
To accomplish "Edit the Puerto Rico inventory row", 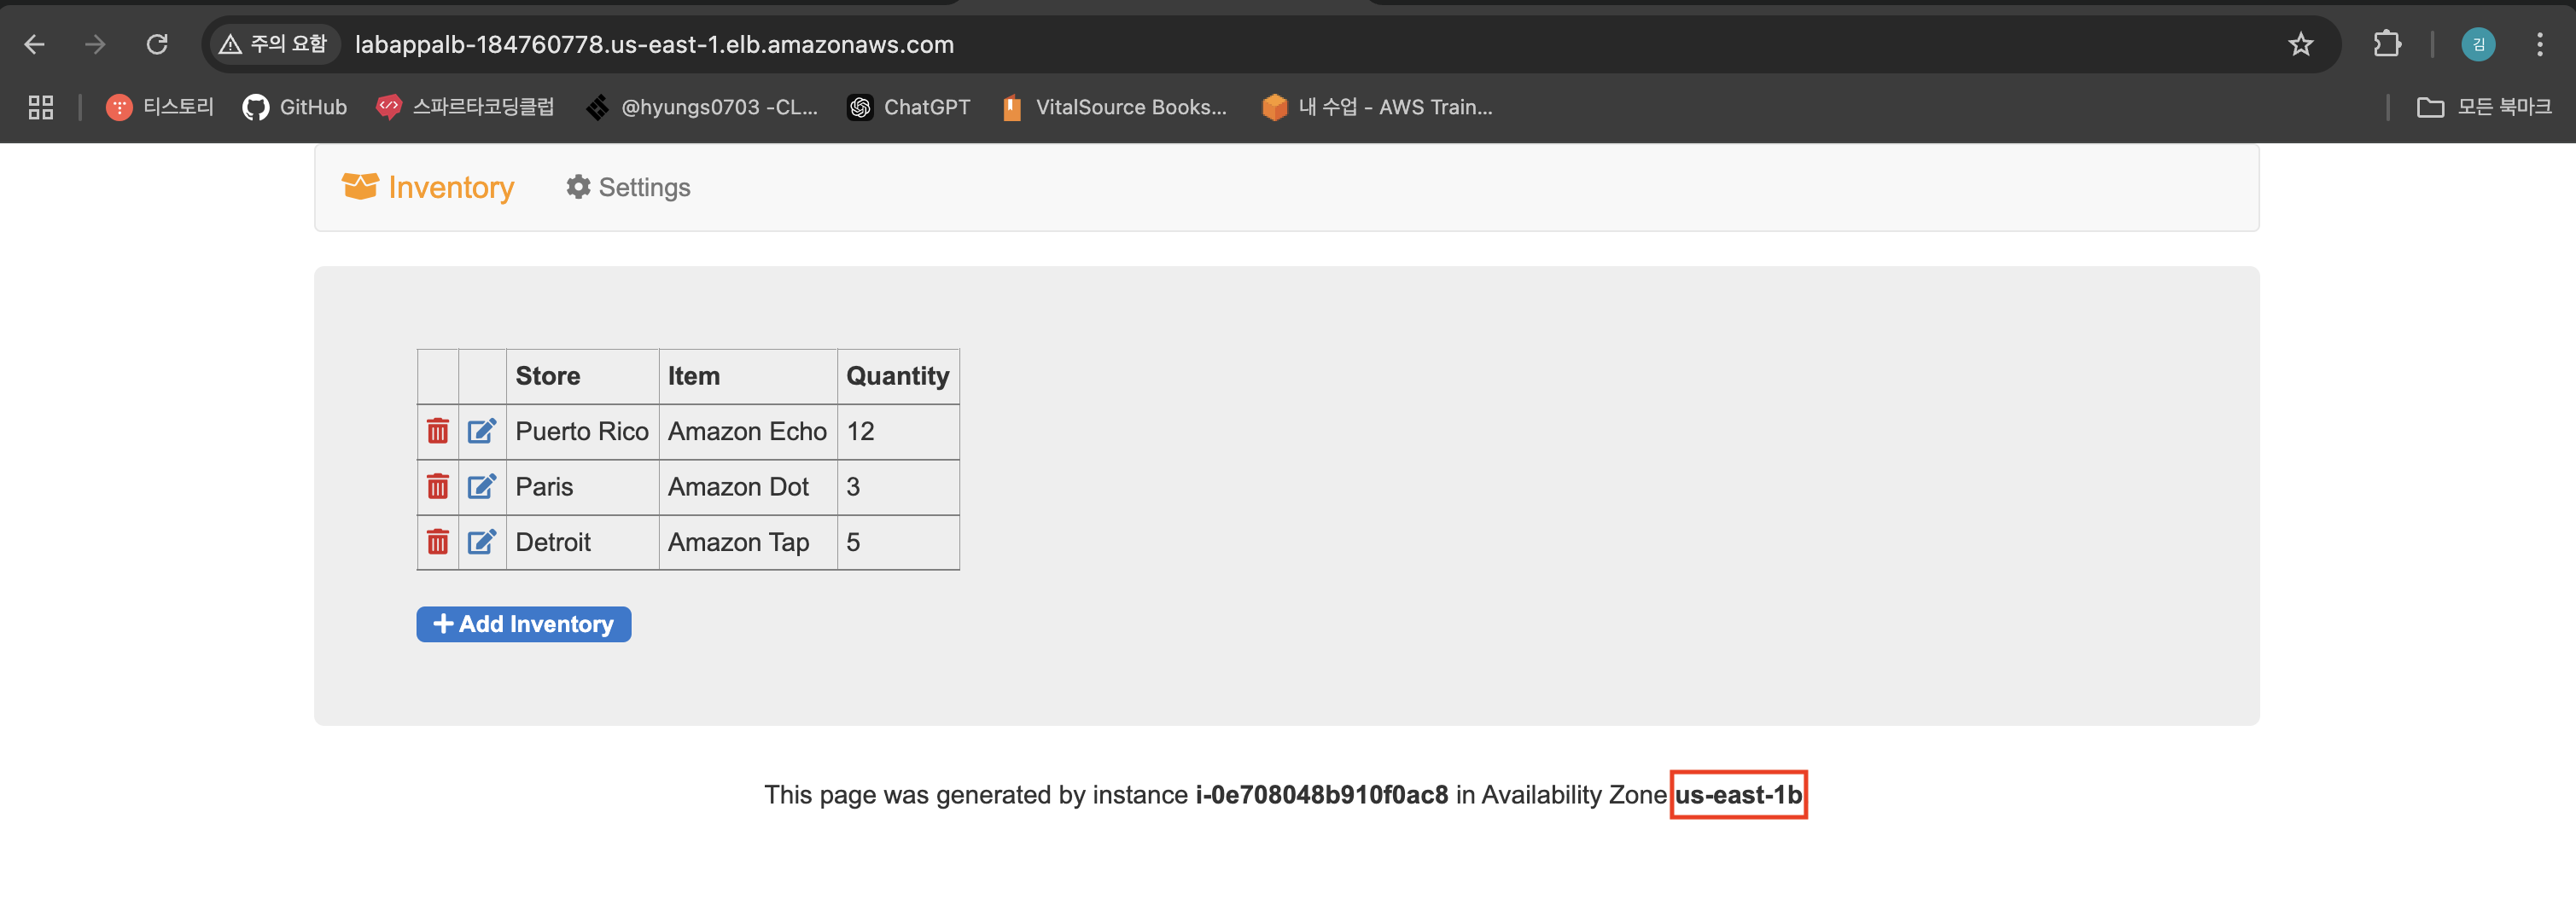I will [x=482, y=432].
